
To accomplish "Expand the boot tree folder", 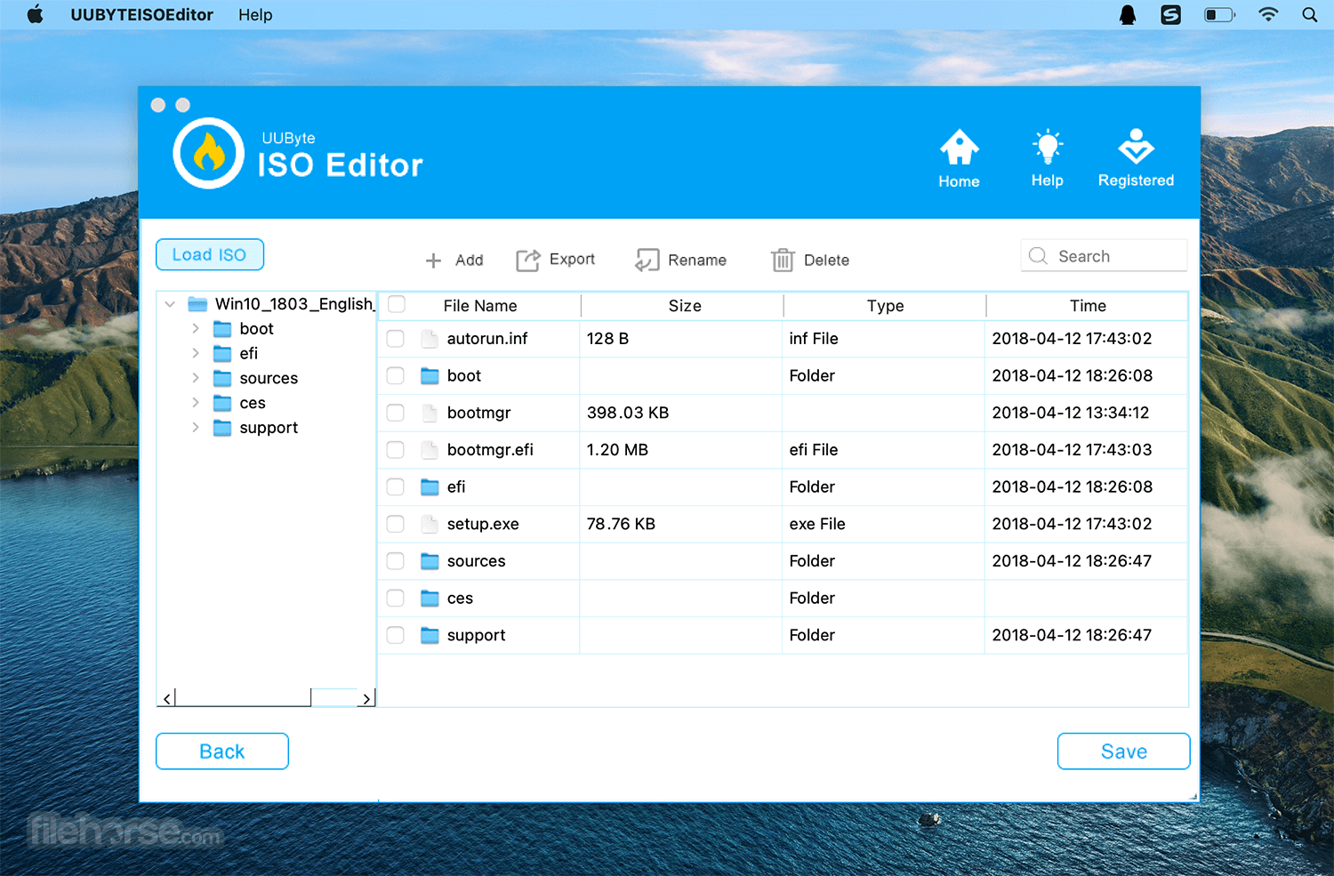I will [196, 328].
